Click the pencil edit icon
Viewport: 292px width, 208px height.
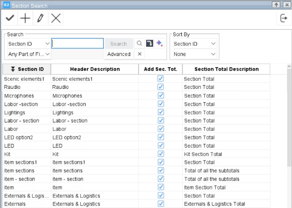coord(40,18)
